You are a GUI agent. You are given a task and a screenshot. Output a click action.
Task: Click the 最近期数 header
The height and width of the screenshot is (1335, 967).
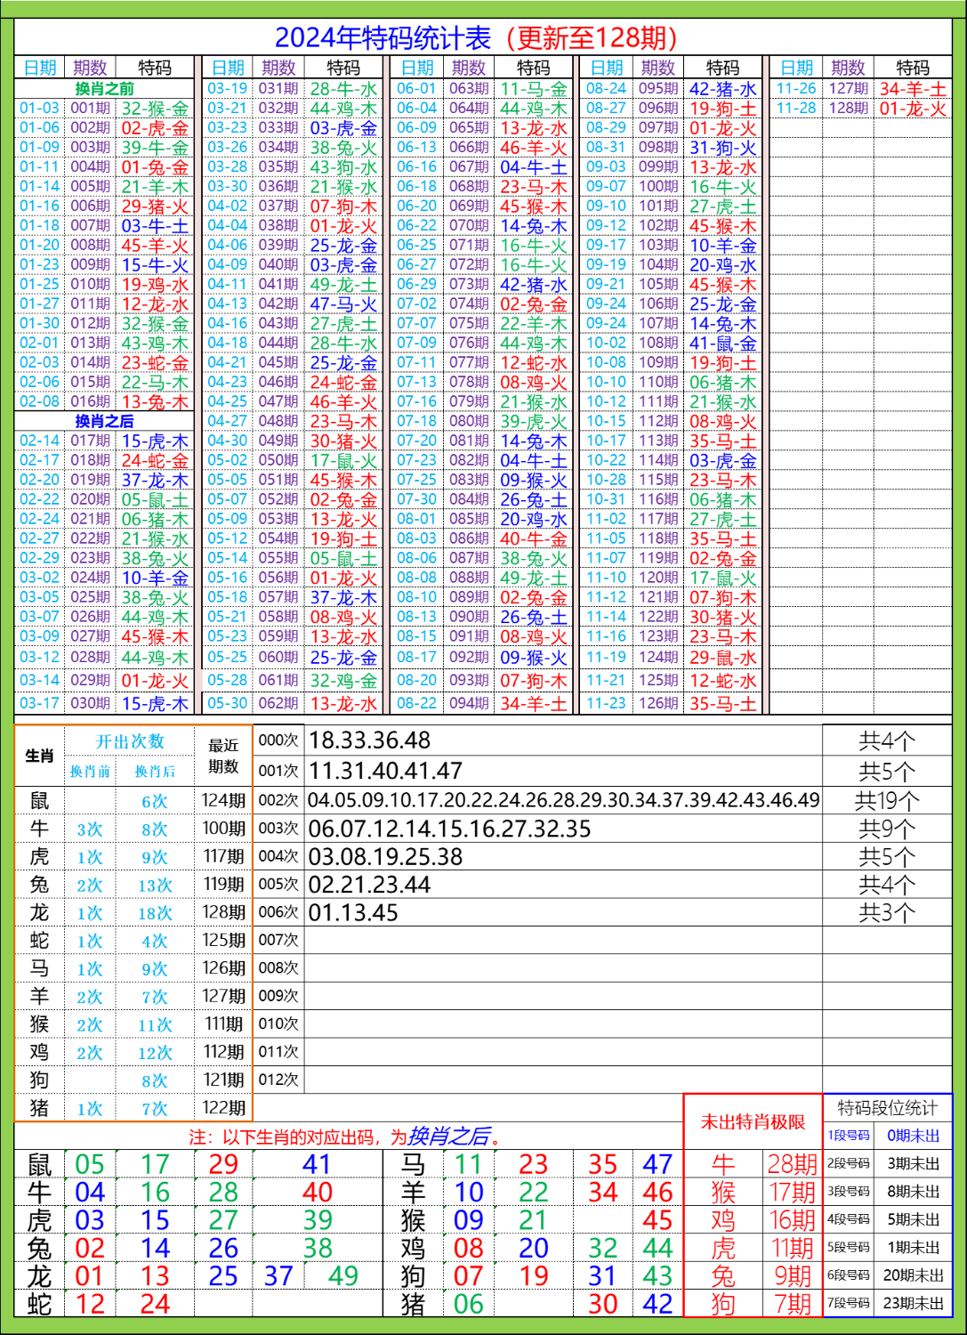(x=222, y=757)
